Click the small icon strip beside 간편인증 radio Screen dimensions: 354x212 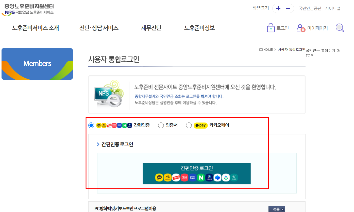click(114, 125)
